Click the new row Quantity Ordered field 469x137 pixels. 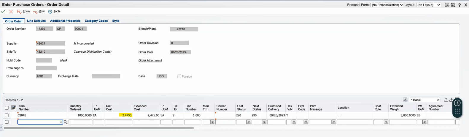[80, 122]
